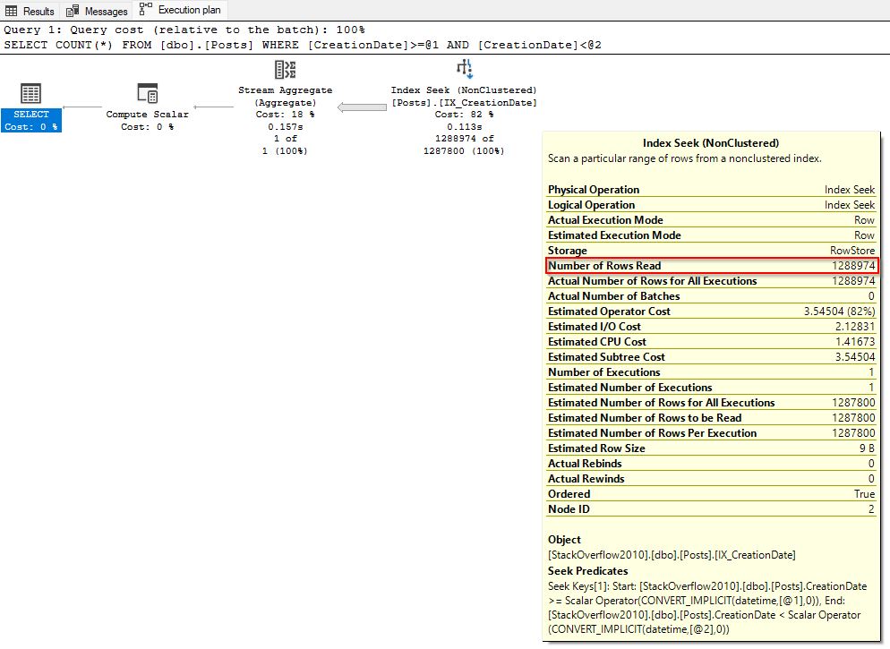
Task: Open the Messages tab
Action: tap(97, 11)
